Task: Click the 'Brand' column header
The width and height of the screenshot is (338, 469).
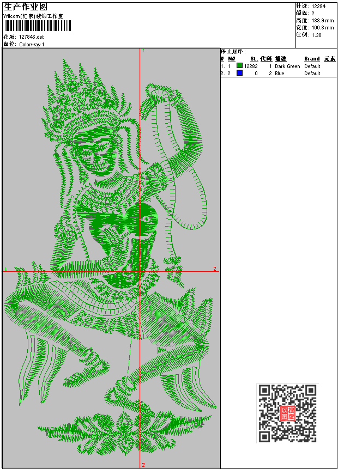Action: (x=312, y=59)
